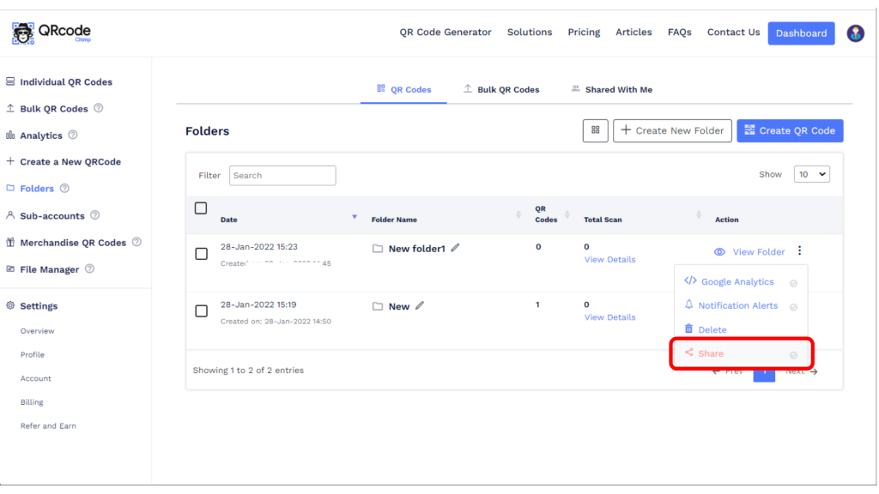This screenshot has height=494, width=879.
Task: Click premium badge beside Google Analytics
Action: (793, 283)
